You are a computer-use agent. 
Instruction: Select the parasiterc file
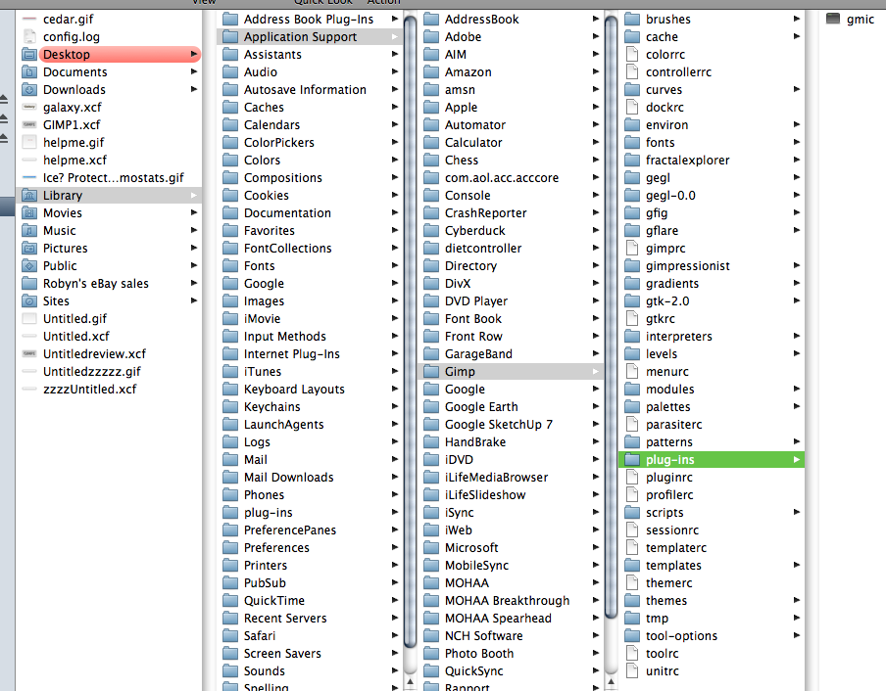tap(712, 425)
